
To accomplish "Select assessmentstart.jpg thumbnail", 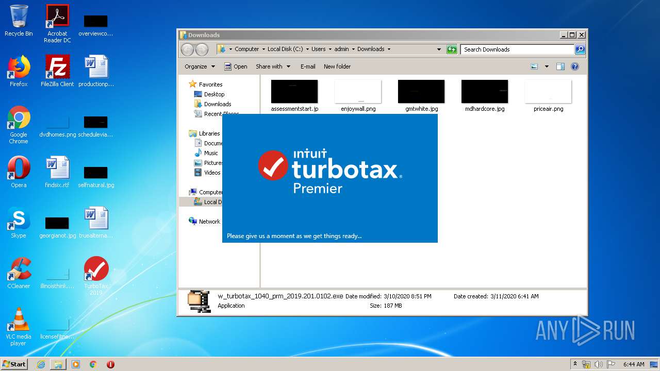I will tap(294, 96).
